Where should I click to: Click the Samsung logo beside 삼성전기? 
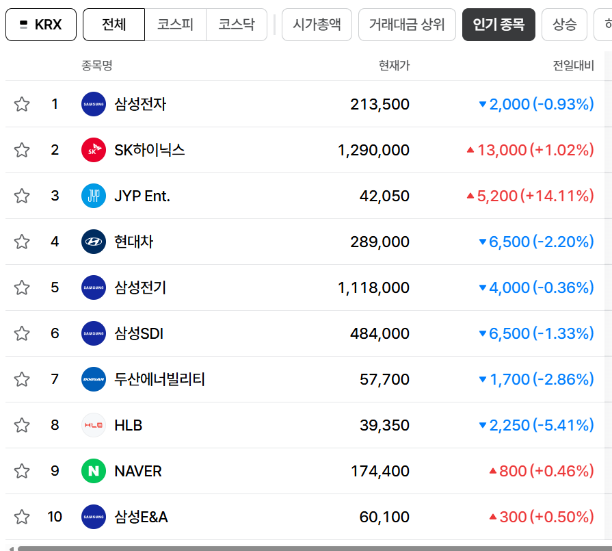pos(94,287)
